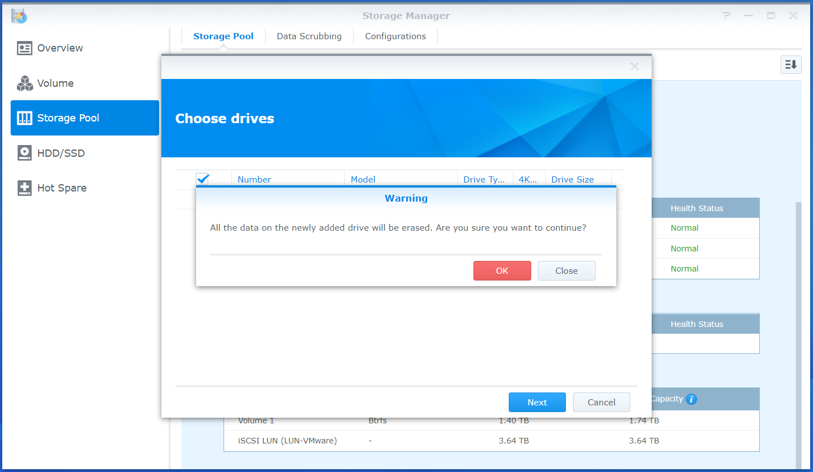813x472 pixels.
Task: Click the Capacity info icon
Action: click(691, 399)
